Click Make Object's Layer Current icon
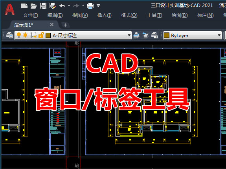Viewport: 226px width, 169px height. pos(136,35)
